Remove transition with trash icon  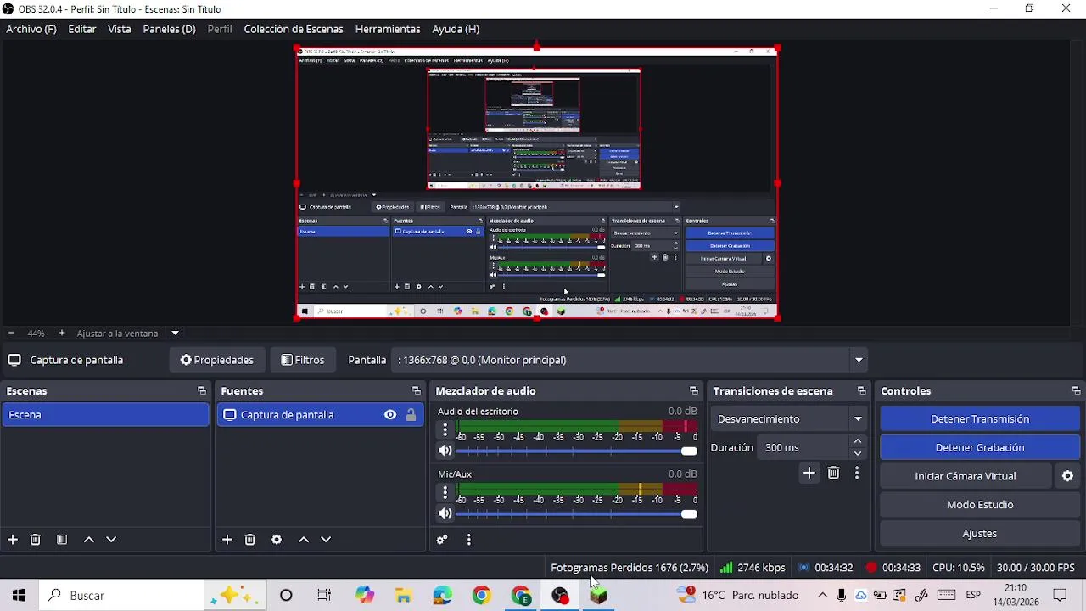click(x=833, y=474)
